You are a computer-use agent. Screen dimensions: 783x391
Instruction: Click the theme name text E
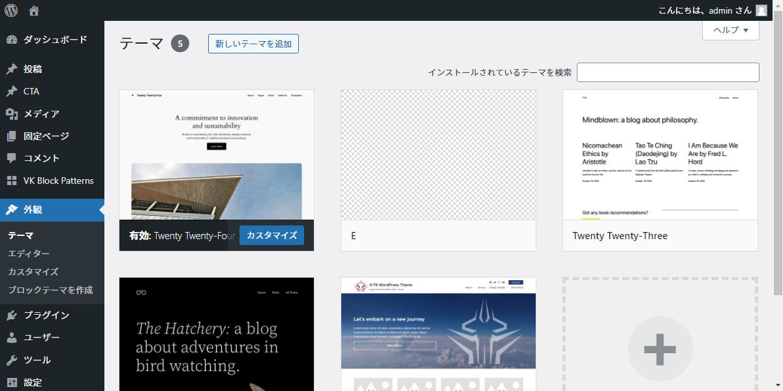[354, 236]
